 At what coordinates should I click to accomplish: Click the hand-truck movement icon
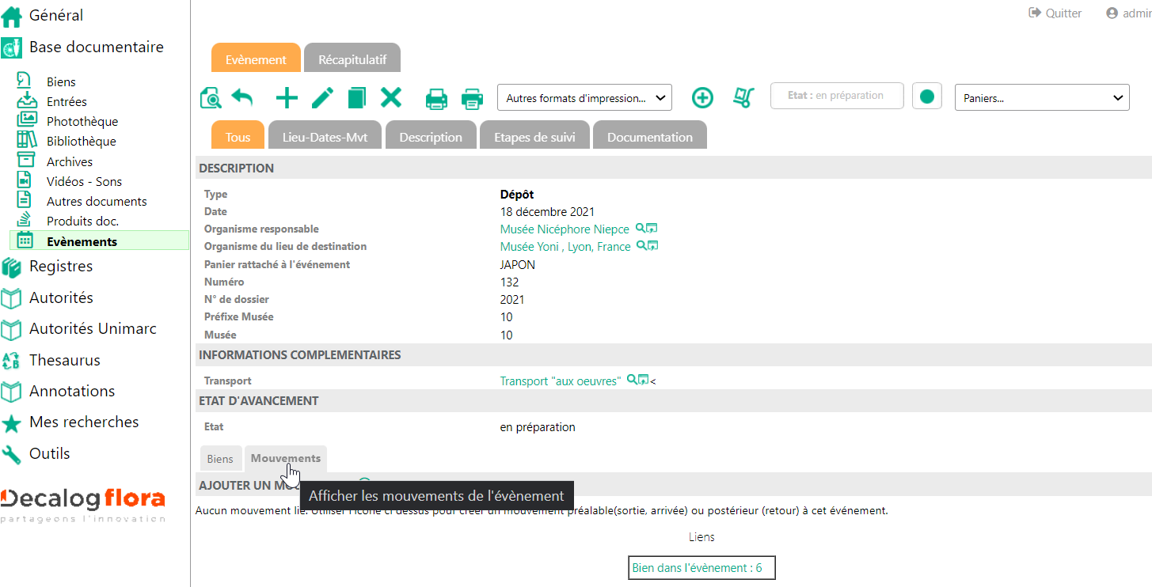coord(743,97)
